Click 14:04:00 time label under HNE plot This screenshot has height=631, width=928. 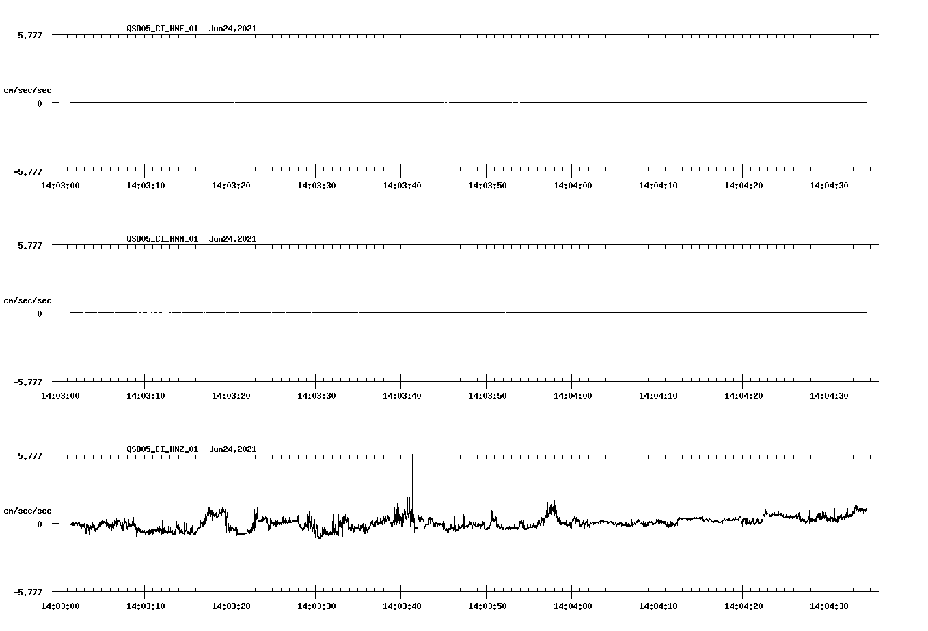[x=573, y=186]
